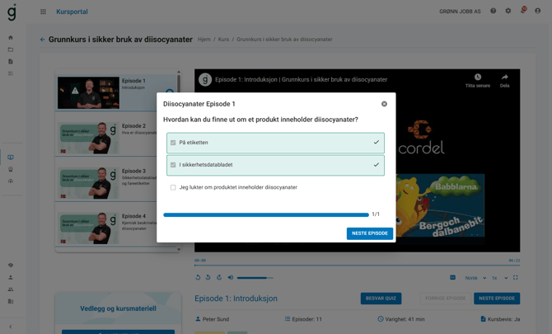The image size is (552, 334).
Task: Open the 1x playback speed dropdown
Action: [499, 278]
